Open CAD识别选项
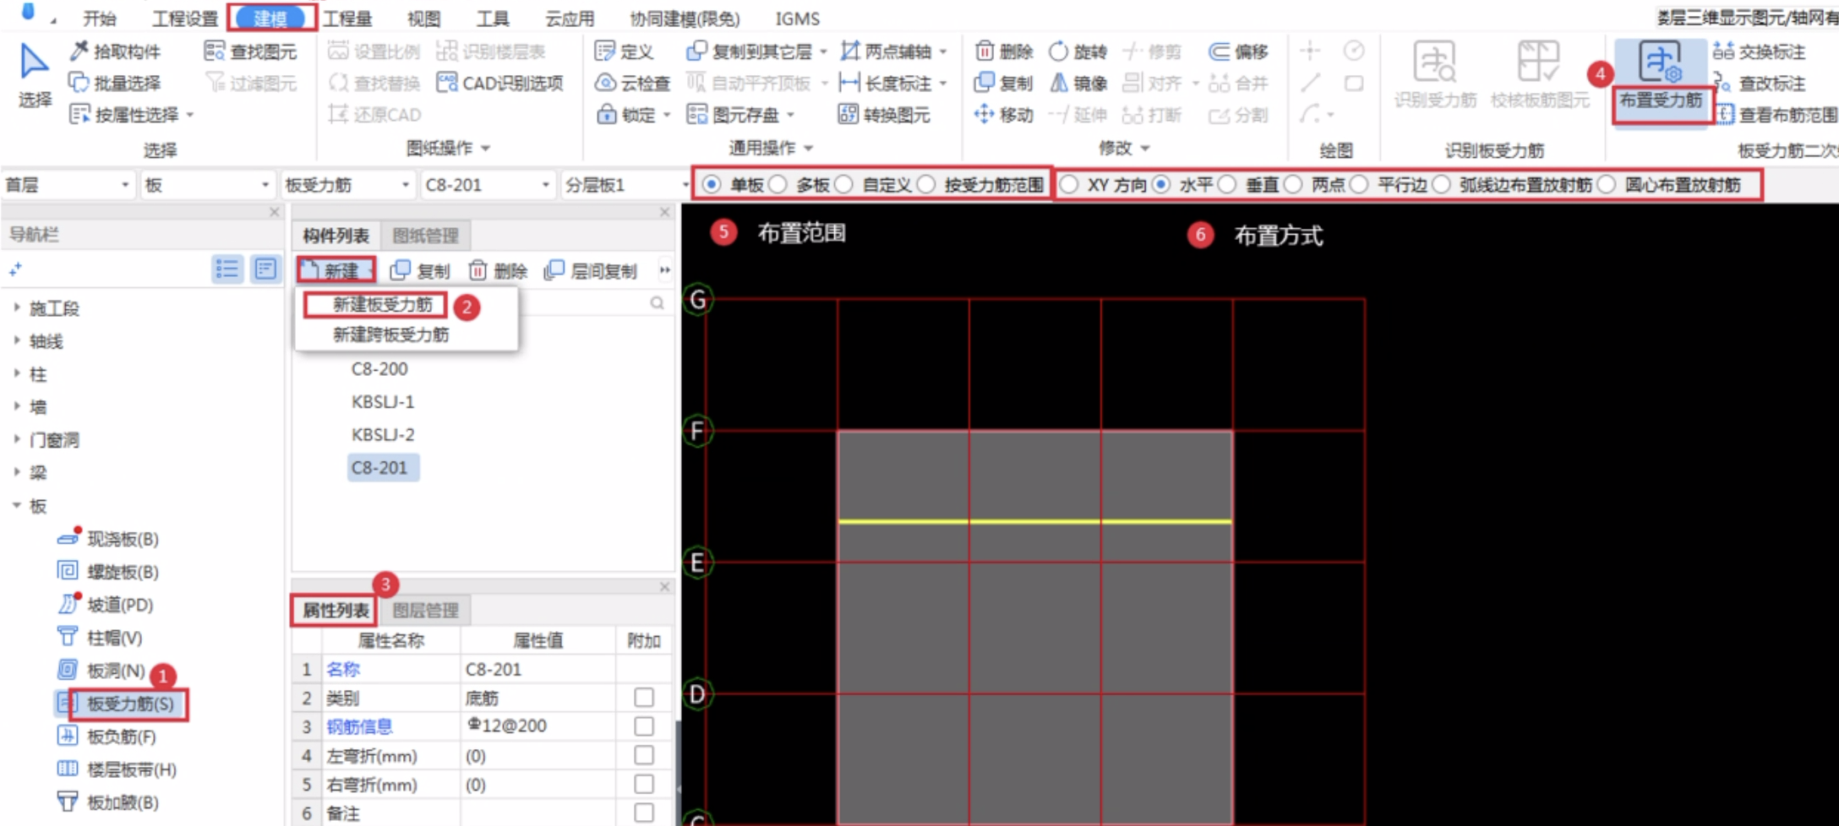 point(500,83)
